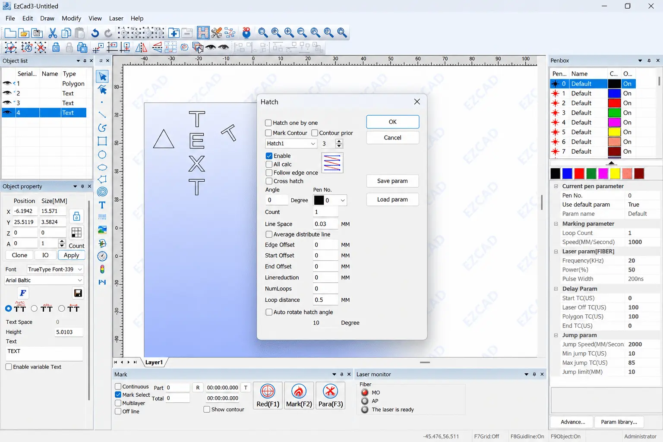Click the Param library button
The height and width of the screenshot is (442, 663).
pyautogui.click(x=619, y=422)
